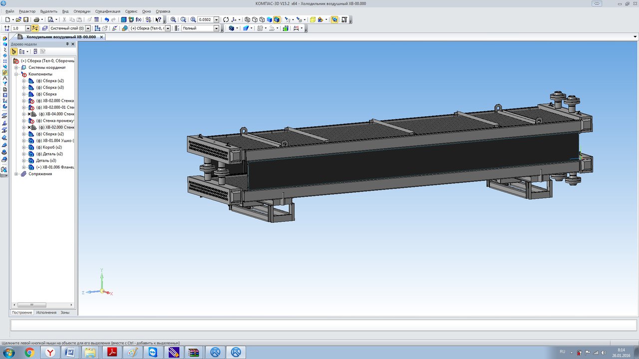Open the variables fx icon

pyautogui.click(x=138, y=19)
